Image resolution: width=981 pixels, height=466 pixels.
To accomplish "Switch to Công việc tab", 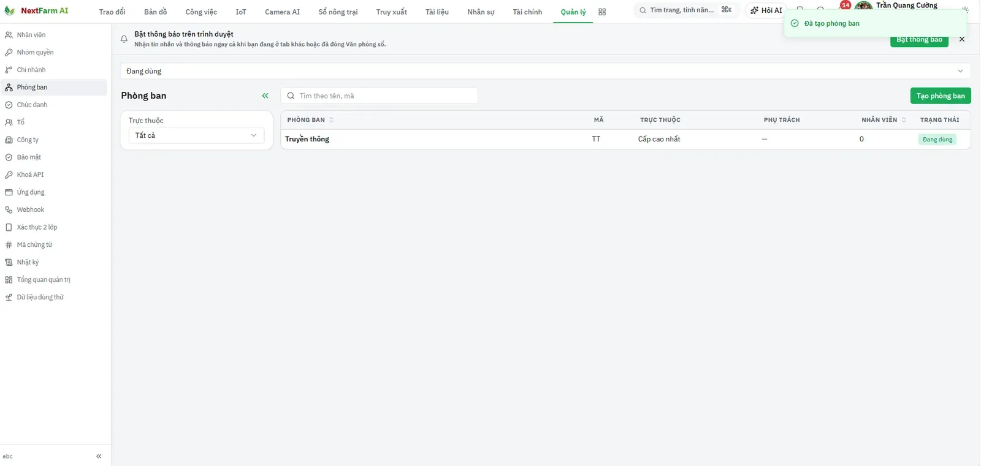I will coord(201,12).
